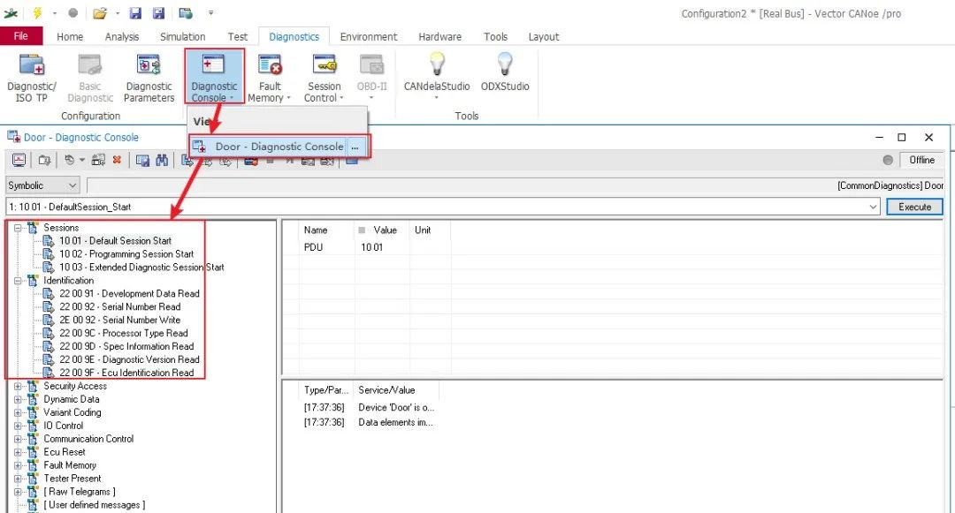
Task: Click the gray stop measurement circle icon
Action: [x=73, y=12]
